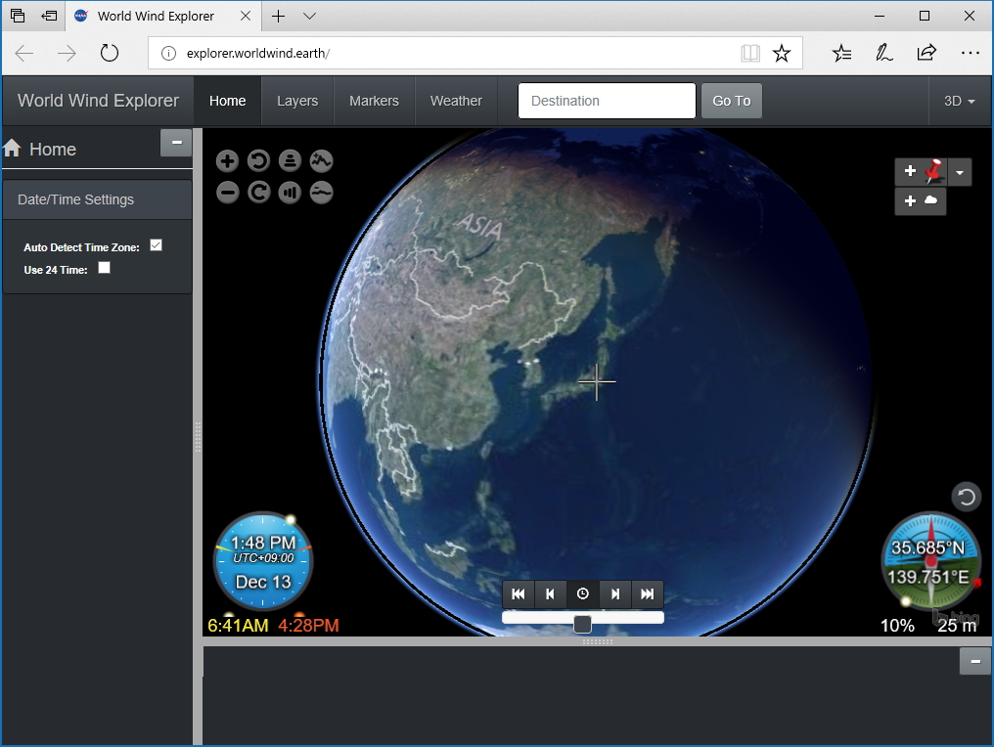Viewport: 994px width, 747px height.
Task: Reset time to now with clock button
Action: 582,593
